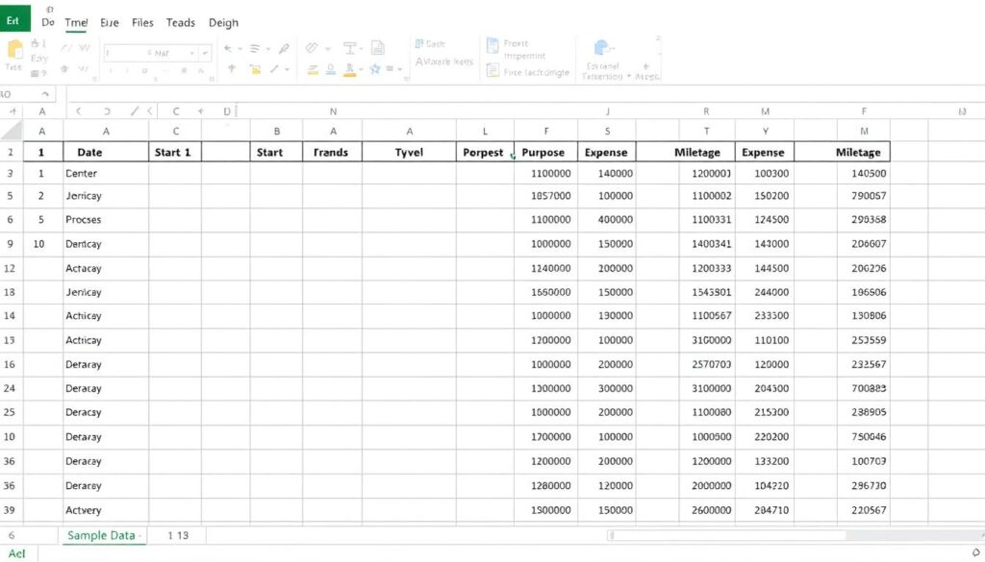
Task: Open dropdown arrow beside the link icon
Action: click(x=327, y=49)
